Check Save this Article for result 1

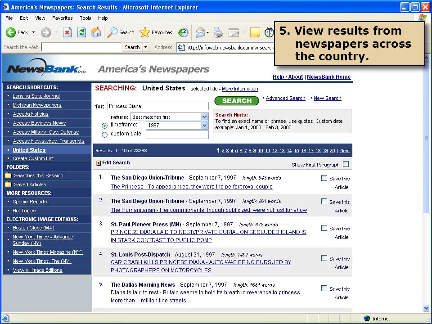point(324,178)
